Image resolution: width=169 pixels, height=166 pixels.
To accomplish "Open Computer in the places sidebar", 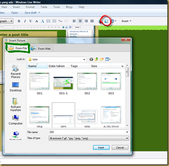I will (x=16, y=120).
